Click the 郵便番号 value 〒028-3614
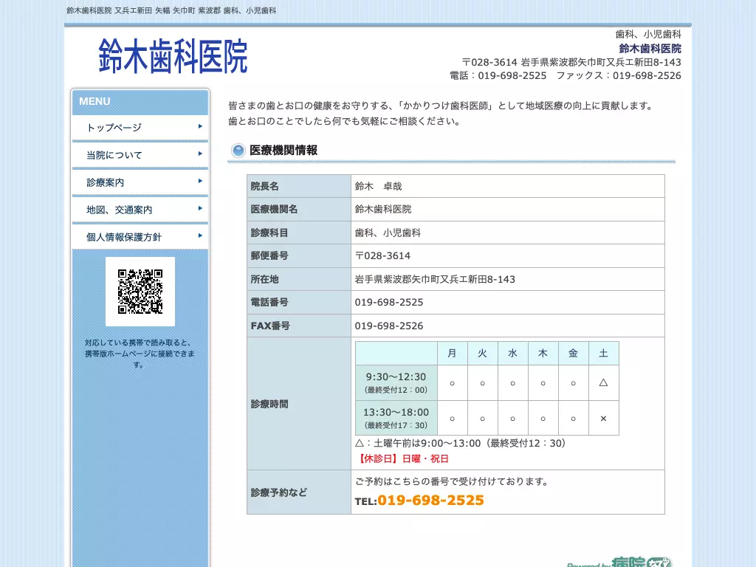 (x=382, y=256)
